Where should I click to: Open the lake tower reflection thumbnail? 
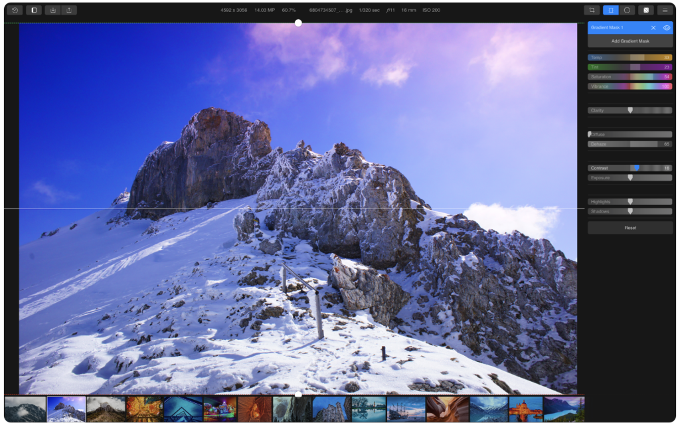[369, 409]
